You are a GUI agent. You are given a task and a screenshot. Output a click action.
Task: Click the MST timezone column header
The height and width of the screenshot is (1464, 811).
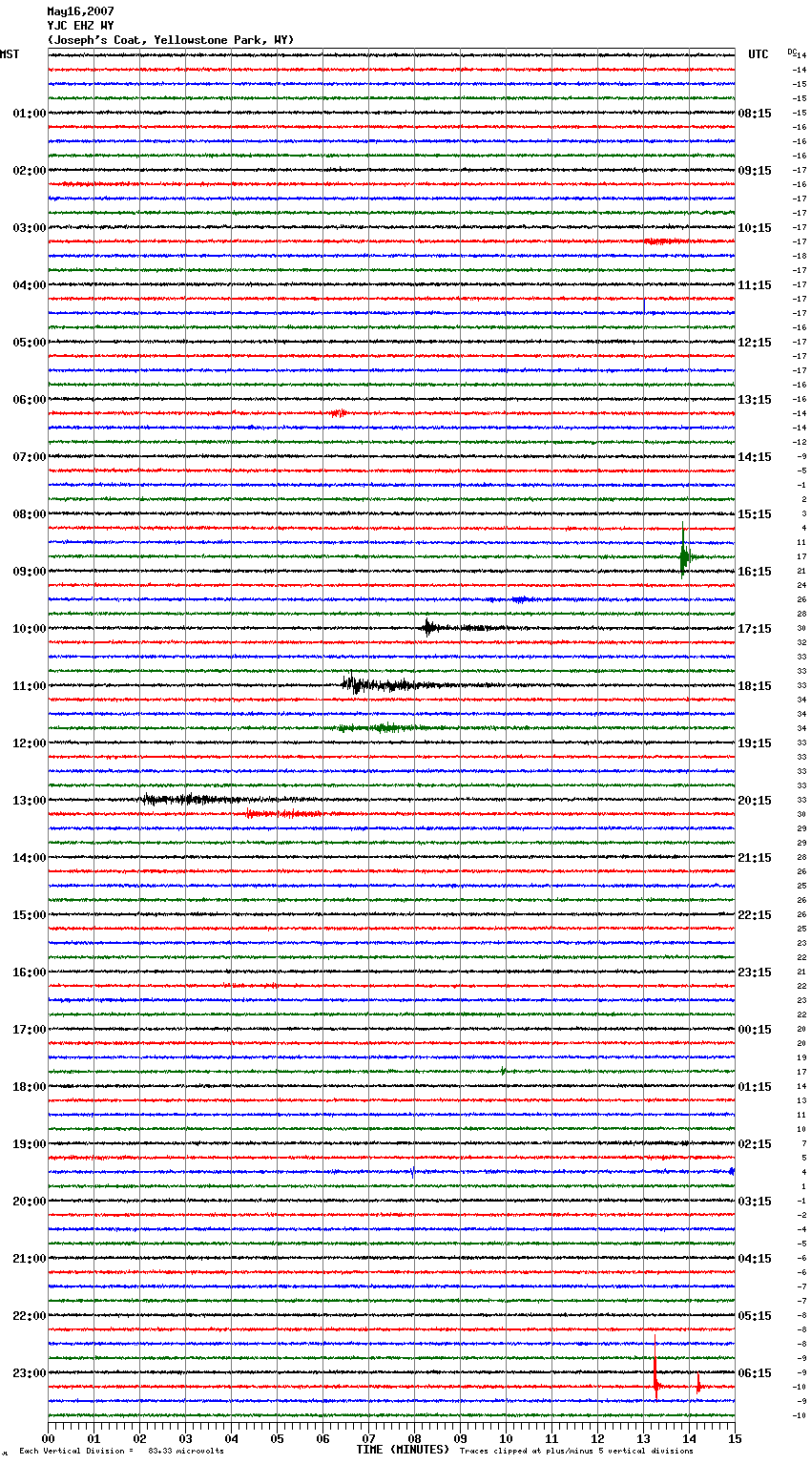tap(10, 54)
